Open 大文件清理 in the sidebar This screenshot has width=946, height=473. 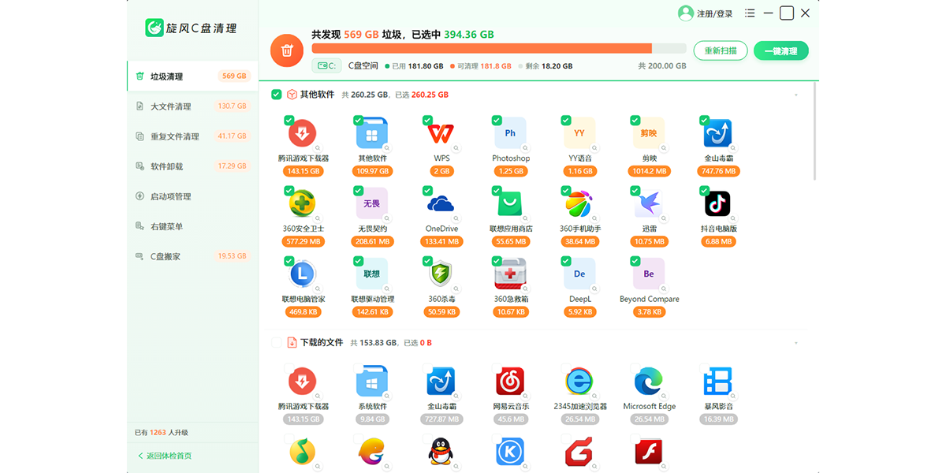(x=192, y=106)
